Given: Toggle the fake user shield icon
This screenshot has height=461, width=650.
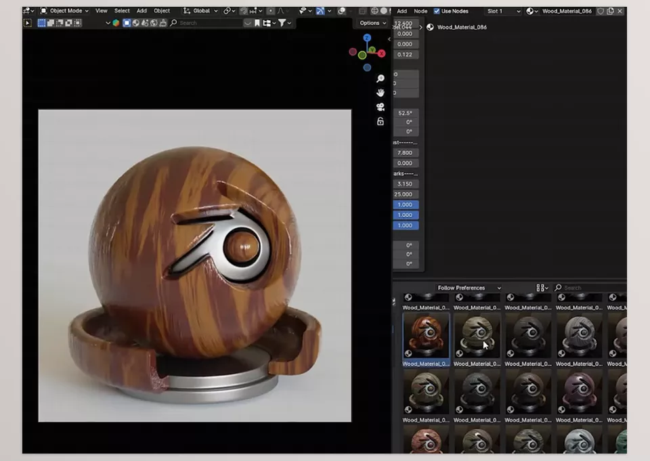Looking at the screenshot, I should point(601,12).
